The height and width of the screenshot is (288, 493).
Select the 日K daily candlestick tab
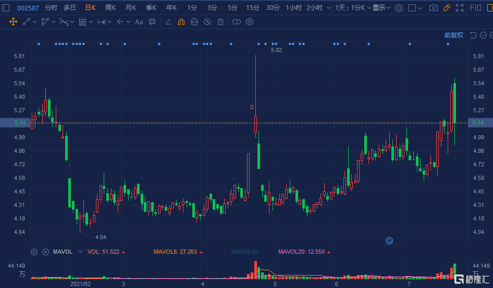click(91, 7)
